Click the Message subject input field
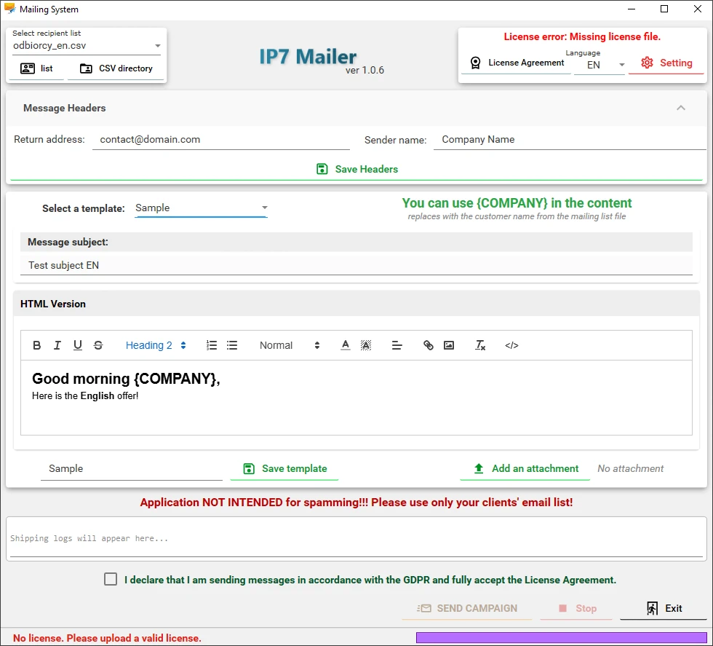This screenshot has height=646, width=713. click(x=356, y=265)
